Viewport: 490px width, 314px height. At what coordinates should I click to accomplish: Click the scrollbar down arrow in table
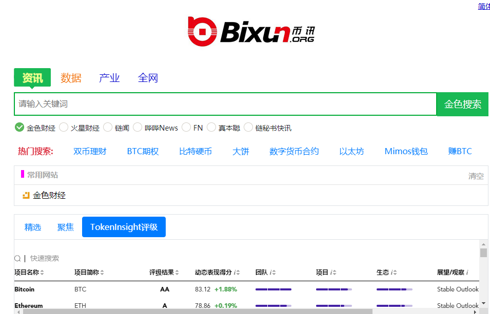click(483, 303)
